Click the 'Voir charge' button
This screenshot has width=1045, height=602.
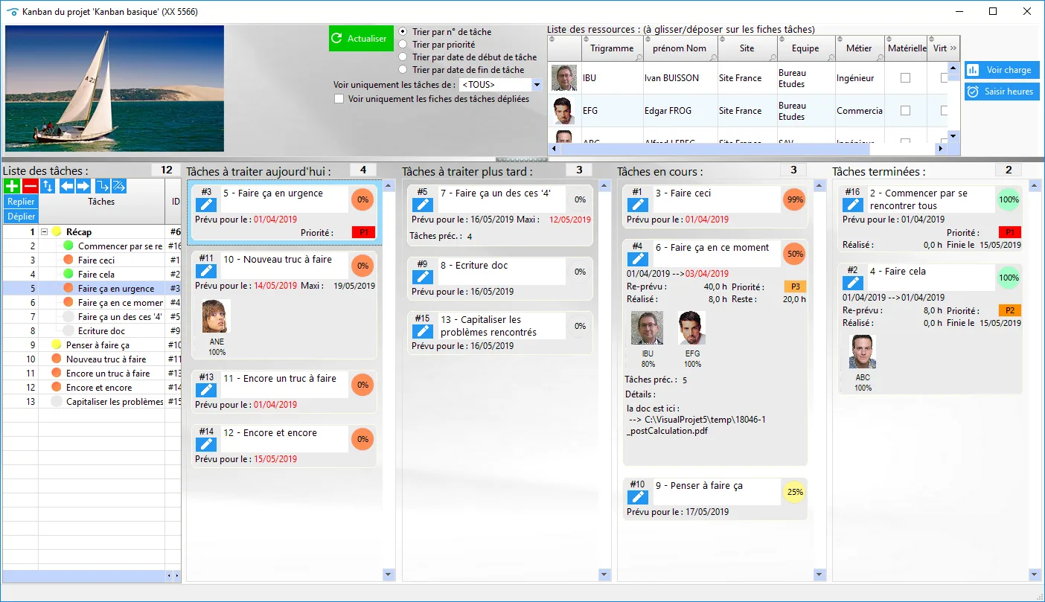tap(1002, 70)
